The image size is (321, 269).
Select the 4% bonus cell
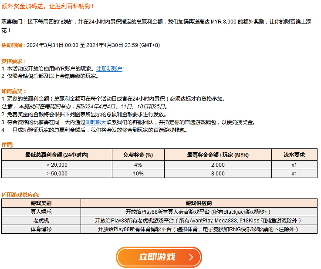tap(138, 165)
